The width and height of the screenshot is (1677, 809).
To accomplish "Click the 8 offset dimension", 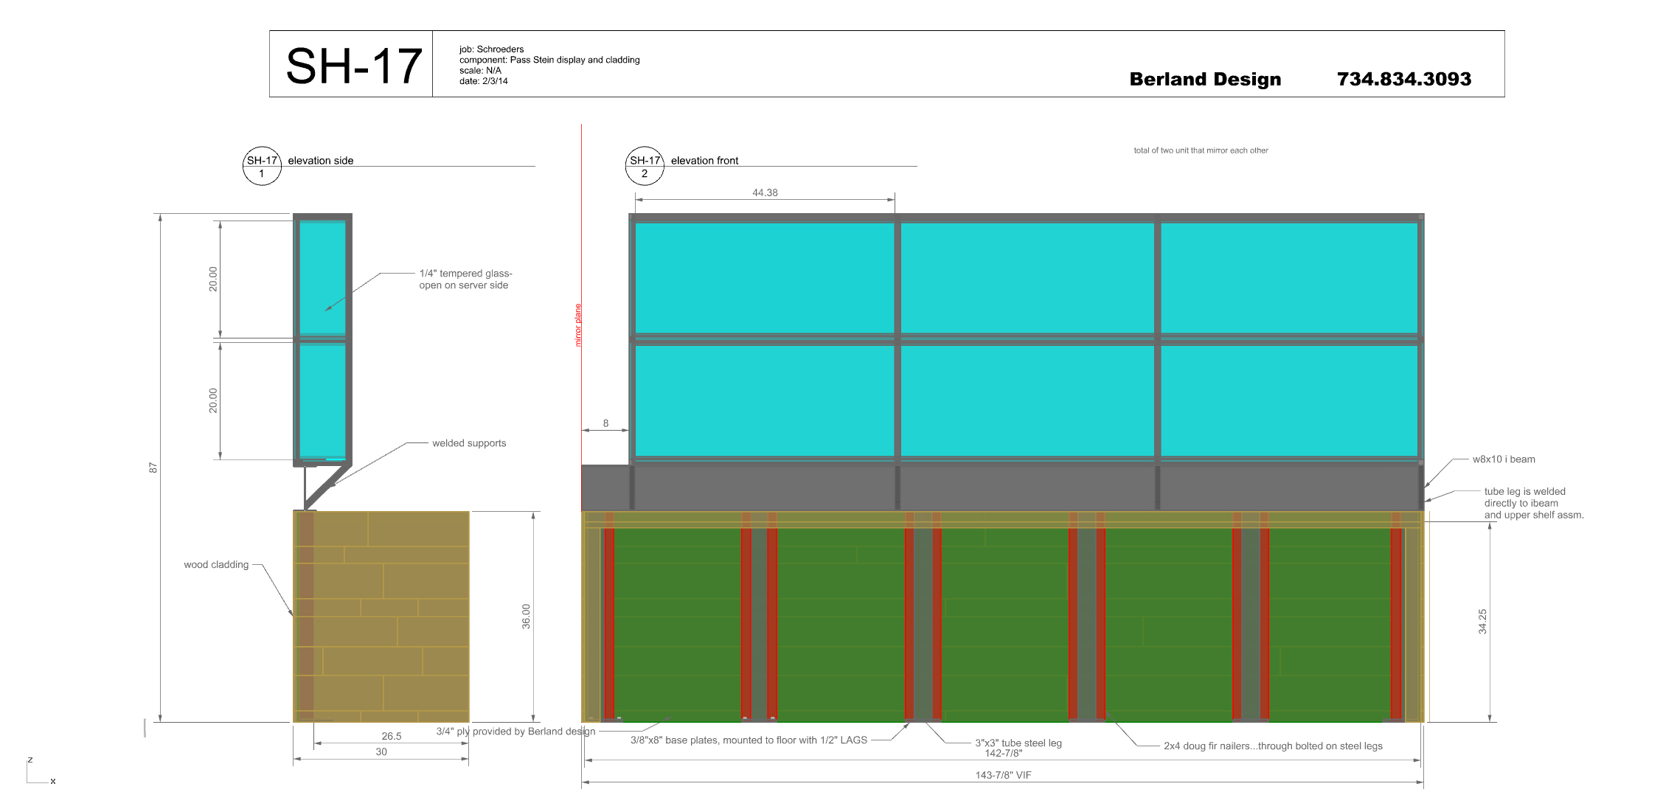I will tap(605, 423).
